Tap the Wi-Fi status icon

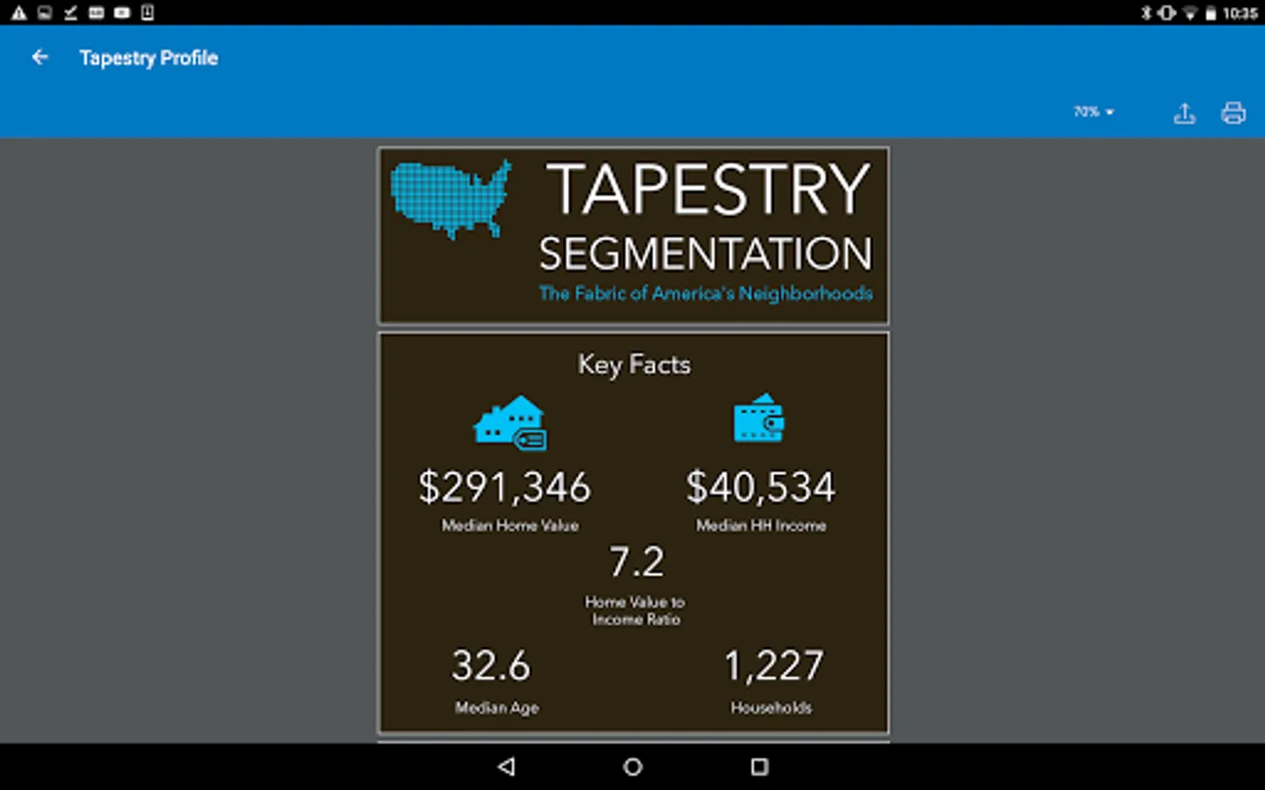pyautogui.click(x=1190, y=13)
